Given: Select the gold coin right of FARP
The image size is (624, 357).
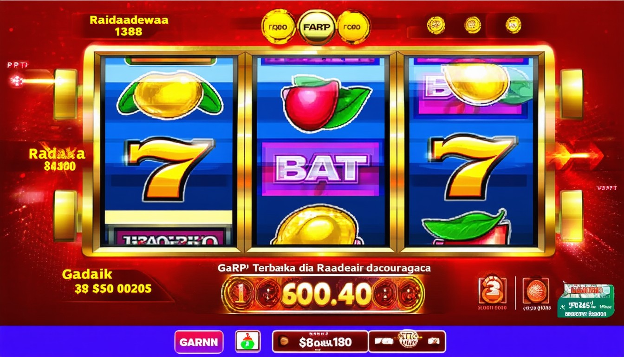Looking at the screenshot, I should click(x=354, y=27).
